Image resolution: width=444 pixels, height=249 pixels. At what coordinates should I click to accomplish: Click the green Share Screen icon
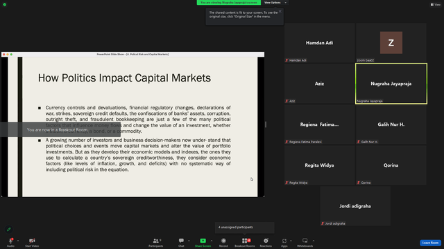[x=203, y=241]
